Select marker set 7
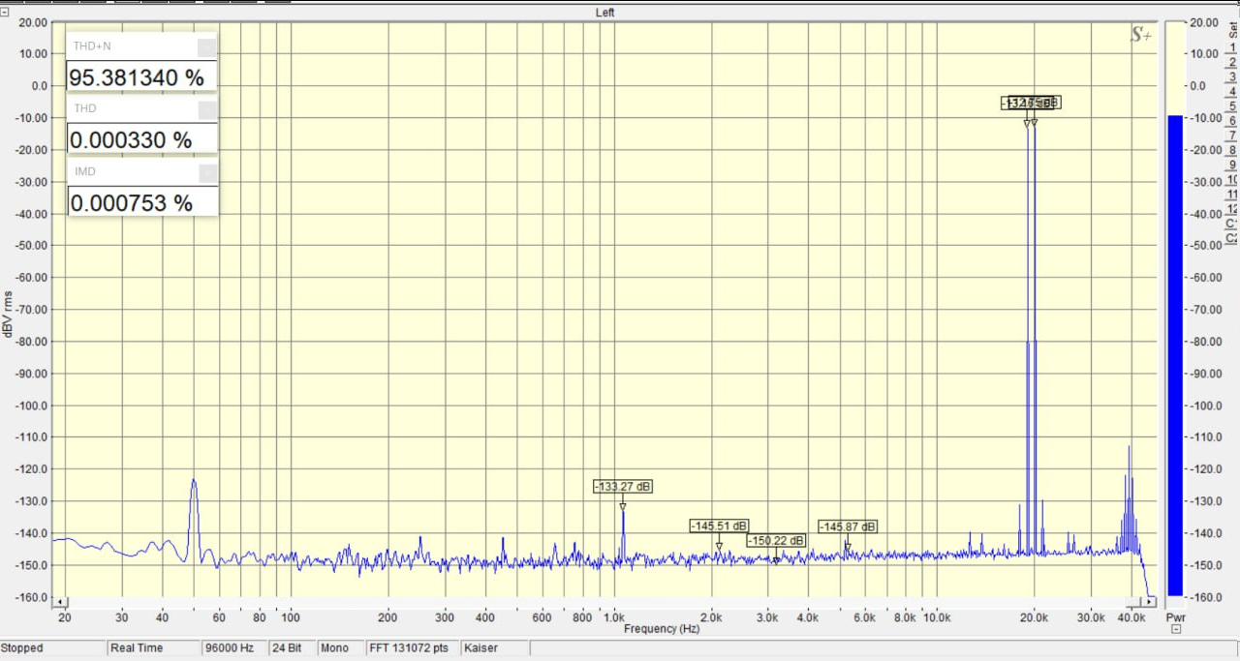Screen dimensions: 1240x661 [1232, 135]
